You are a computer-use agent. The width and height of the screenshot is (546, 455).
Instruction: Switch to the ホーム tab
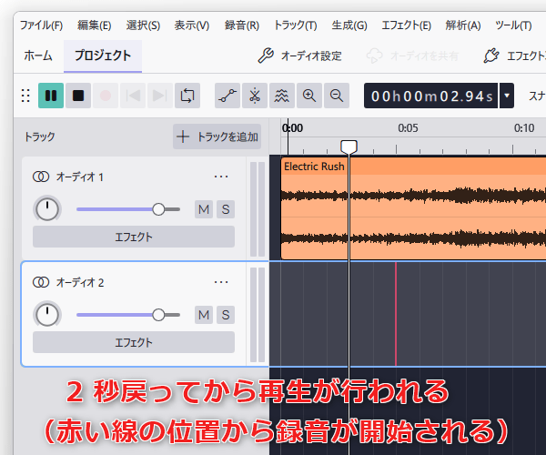click(38, 56)
